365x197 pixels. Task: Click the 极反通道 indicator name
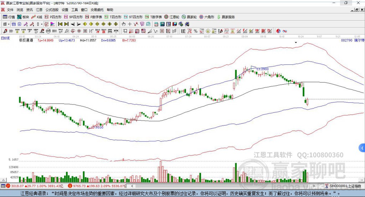26,41
